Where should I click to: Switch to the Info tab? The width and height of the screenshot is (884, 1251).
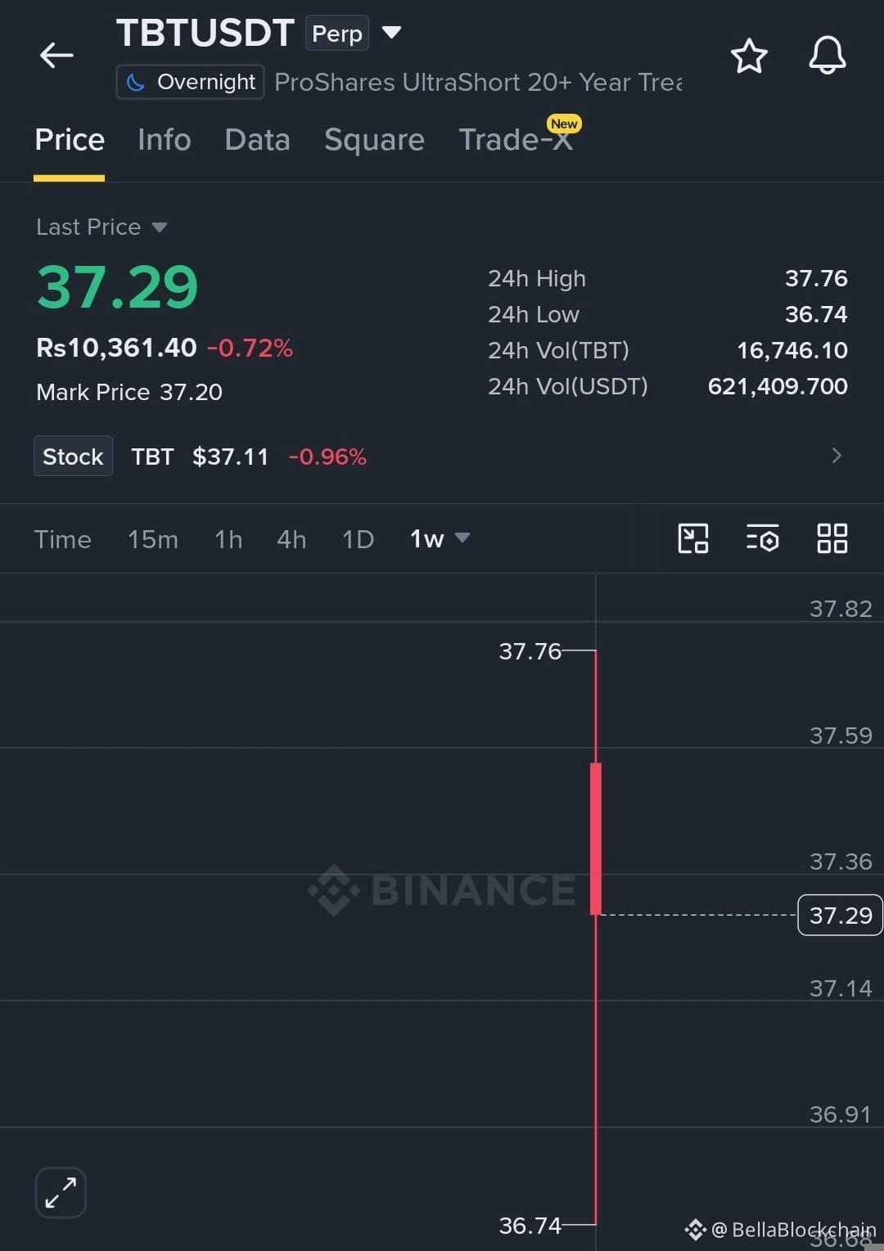point(164,140)
